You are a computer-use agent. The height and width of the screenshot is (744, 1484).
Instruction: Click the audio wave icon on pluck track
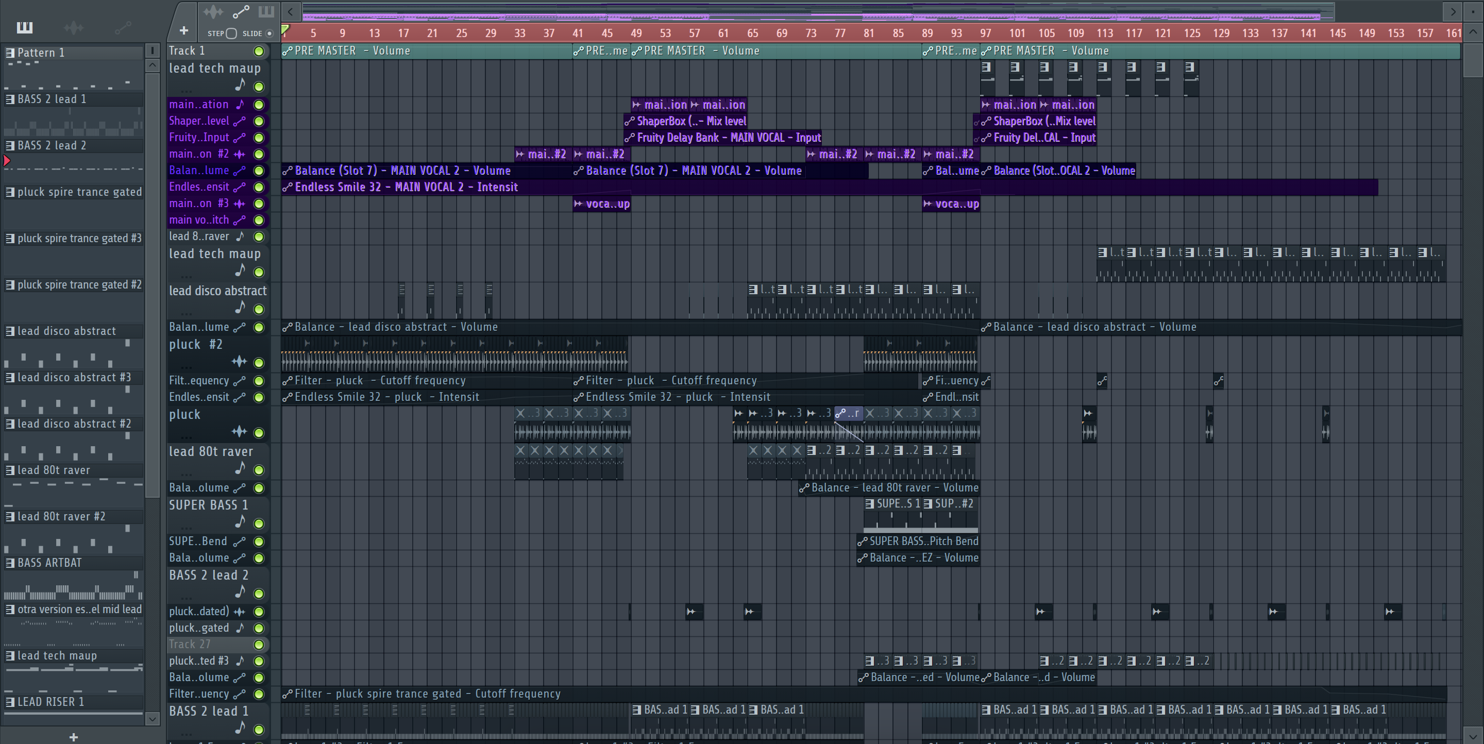point(239,431)
